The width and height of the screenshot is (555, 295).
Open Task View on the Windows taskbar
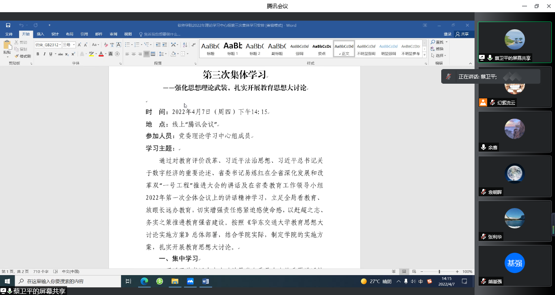(x=128, y=281)
